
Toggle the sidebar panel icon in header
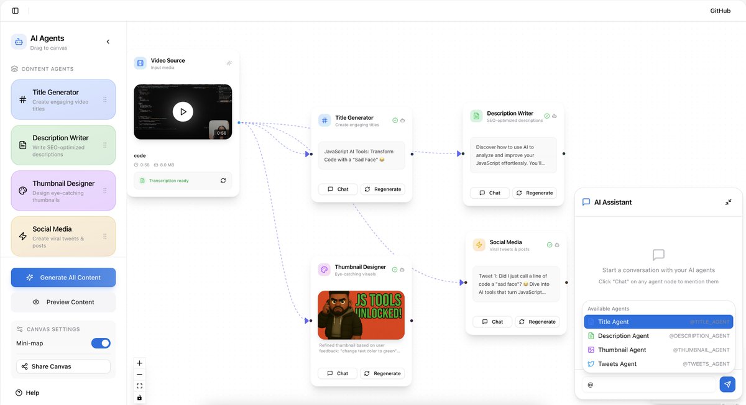click(16, 11)
